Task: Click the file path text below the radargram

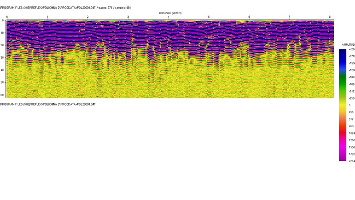Action: (x=47, y=104)
